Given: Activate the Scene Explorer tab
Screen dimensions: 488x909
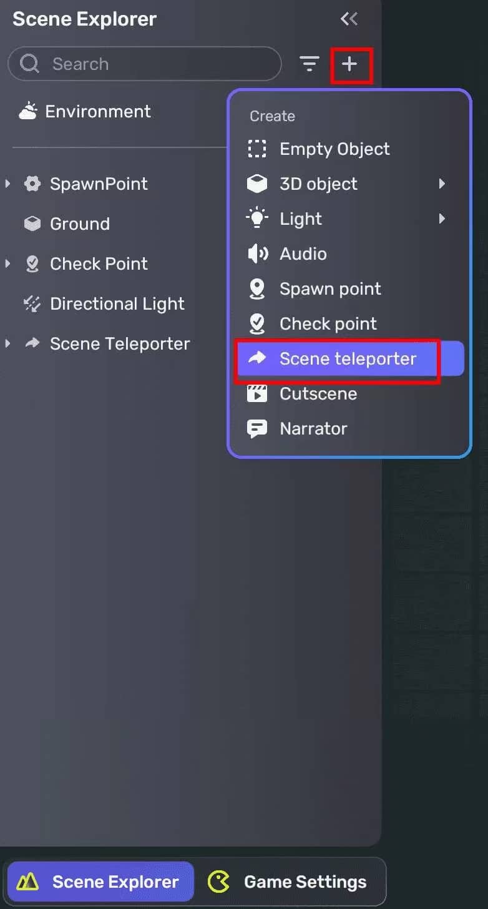Looking at the screenshot, I should [100, 881].
